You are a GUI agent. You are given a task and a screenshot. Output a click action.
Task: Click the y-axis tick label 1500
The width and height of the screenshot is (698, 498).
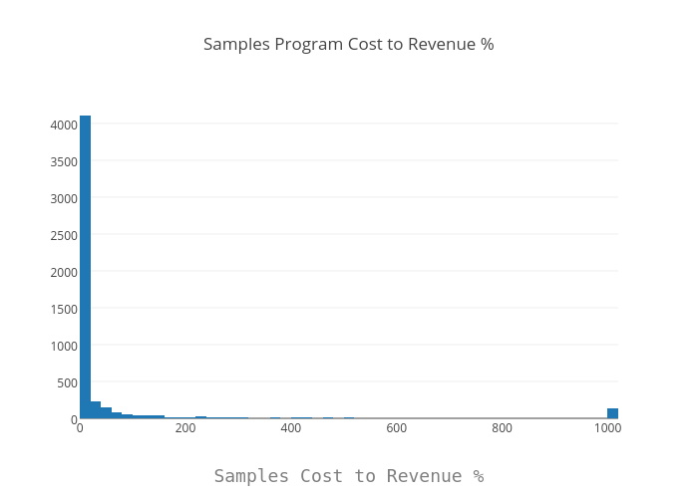click(64, 309)
